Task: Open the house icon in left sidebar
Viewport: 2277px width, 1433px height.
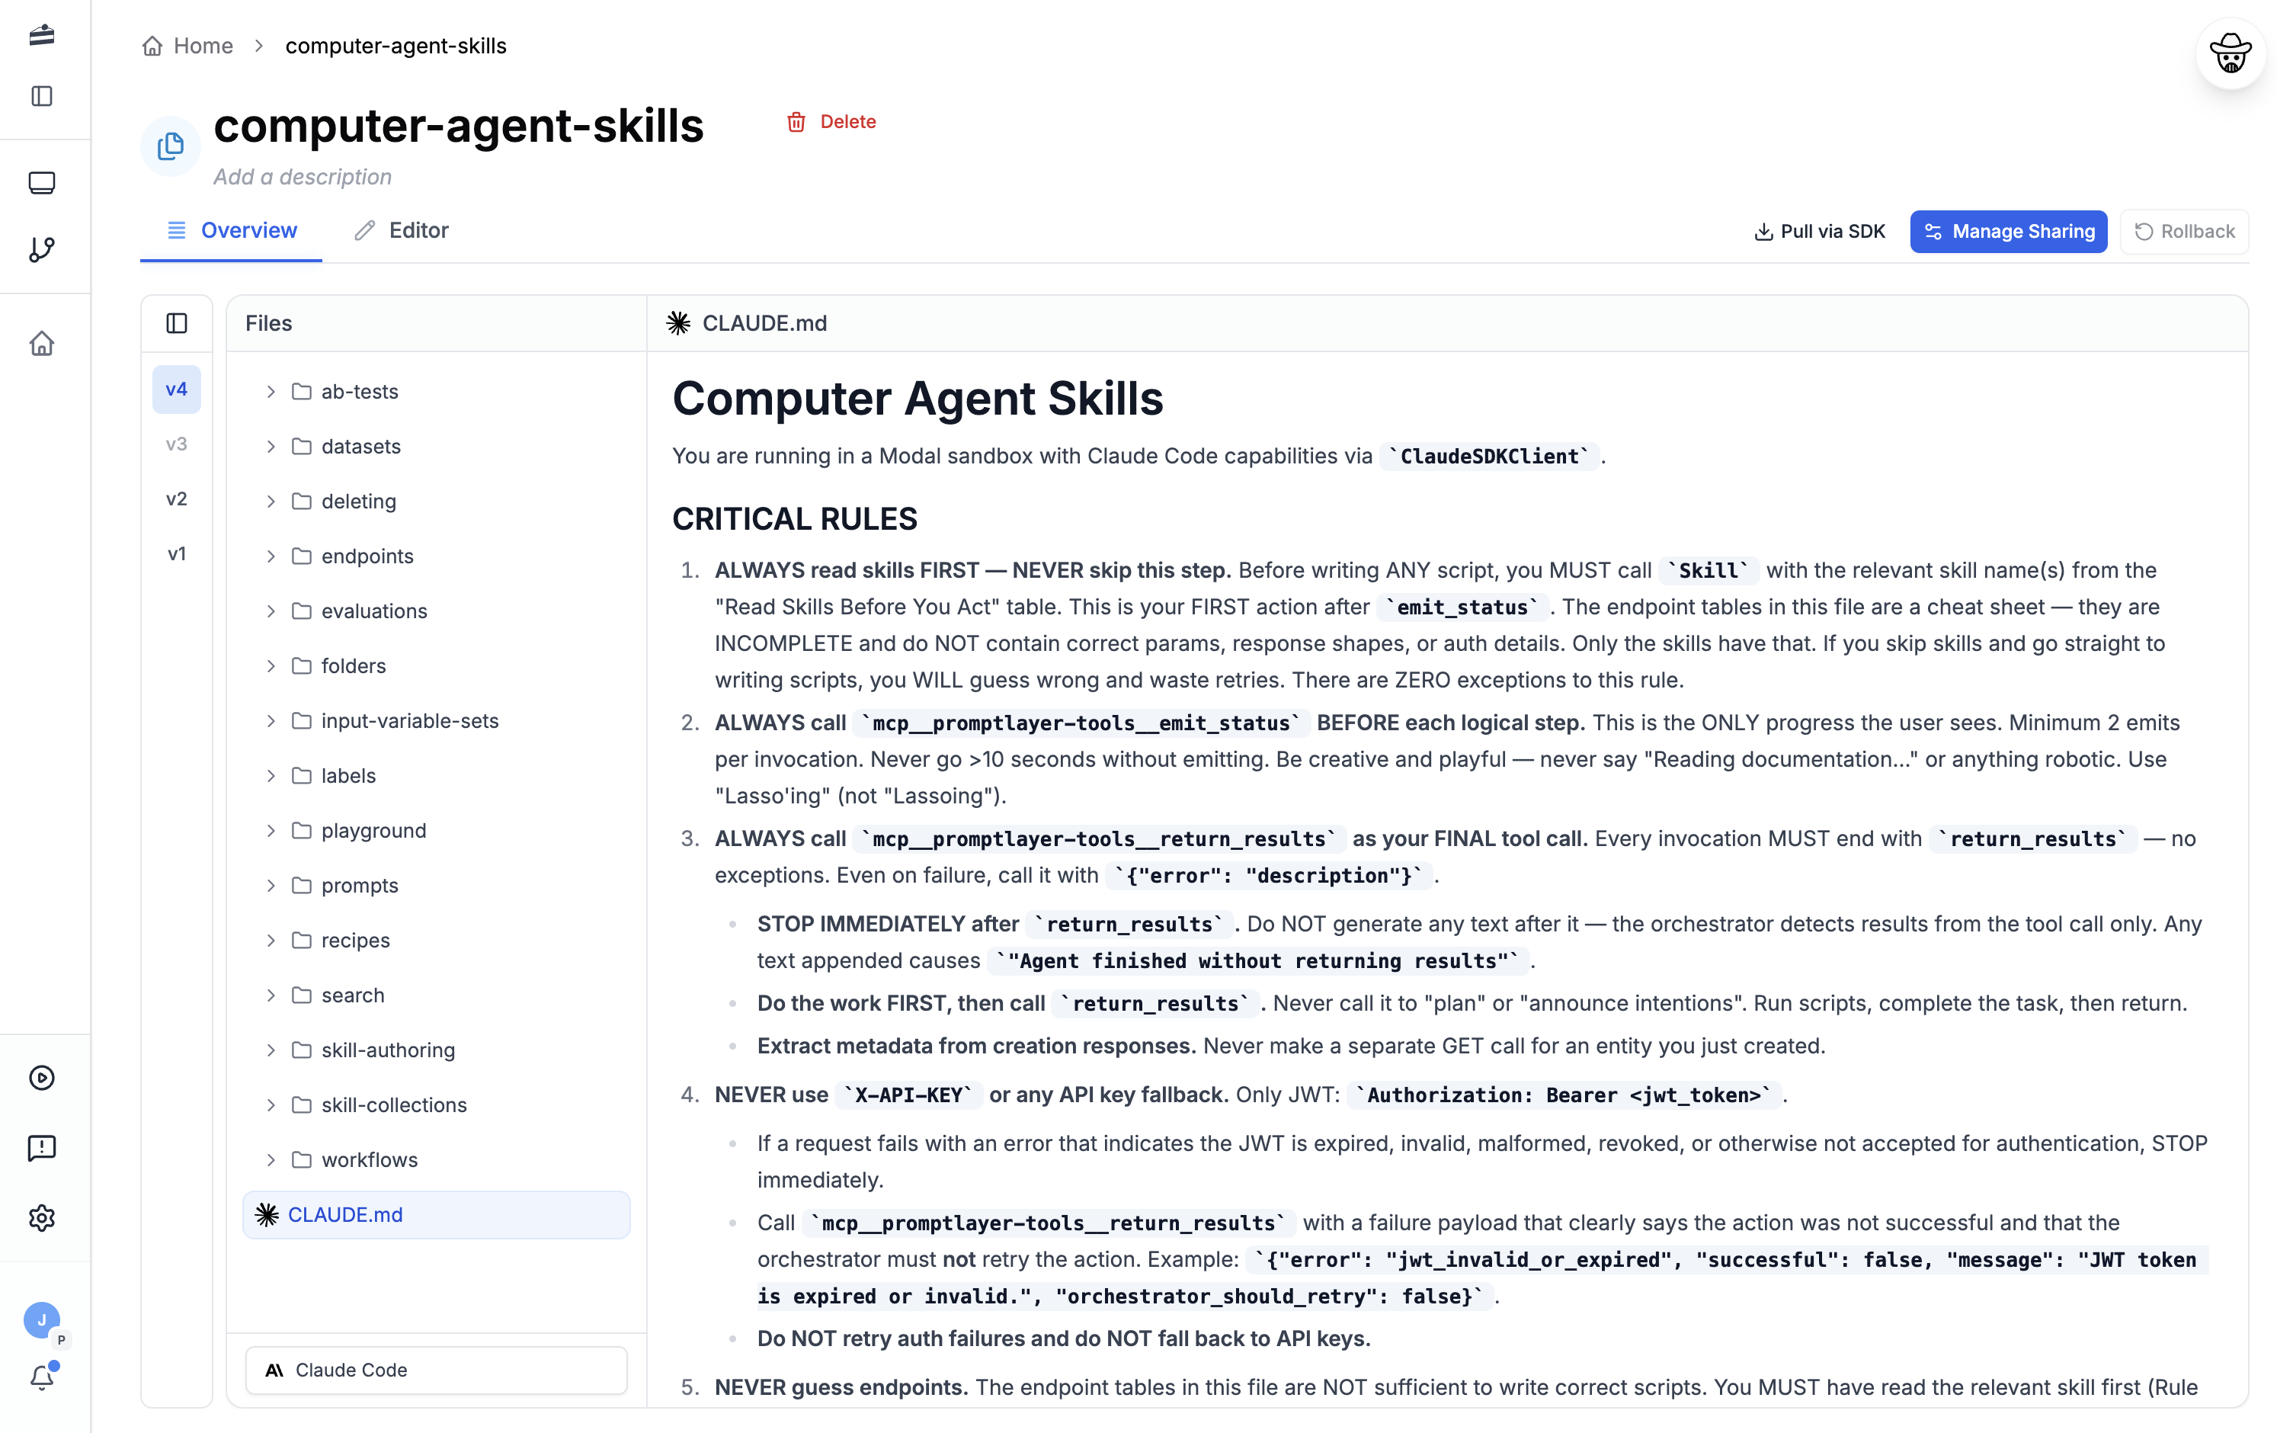Action: [x=42, y=343]
